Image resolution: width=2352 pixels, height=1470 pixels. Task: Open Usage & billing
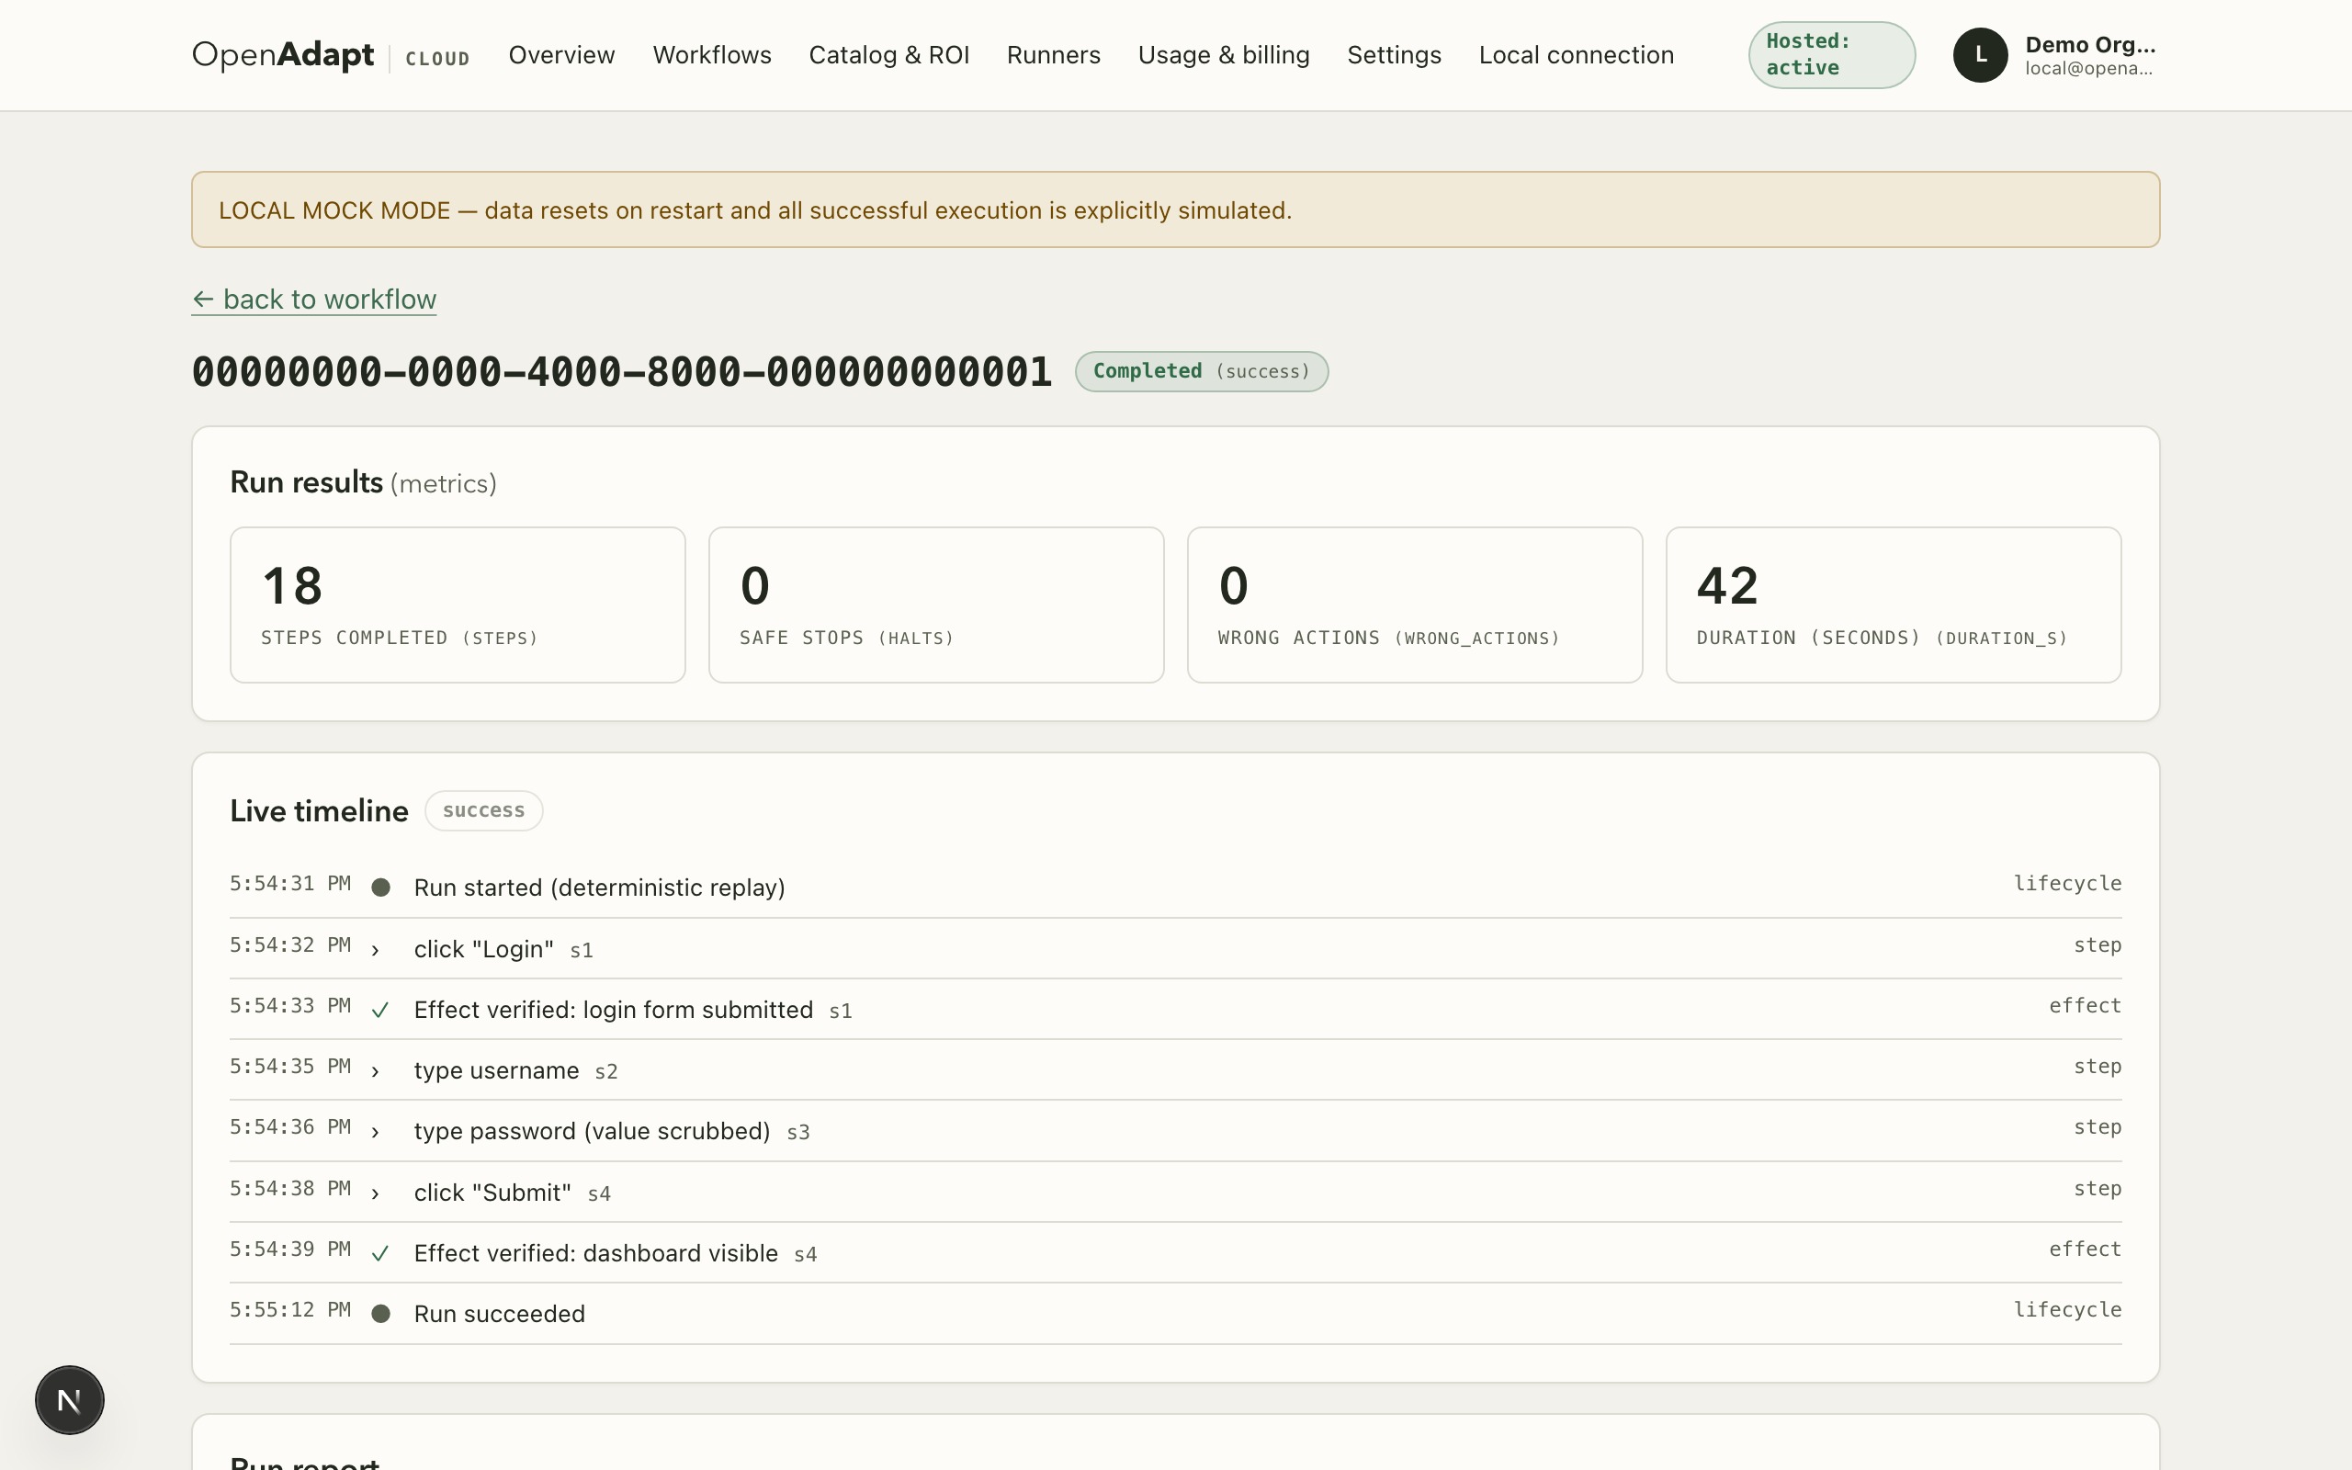pos(1224,55)
